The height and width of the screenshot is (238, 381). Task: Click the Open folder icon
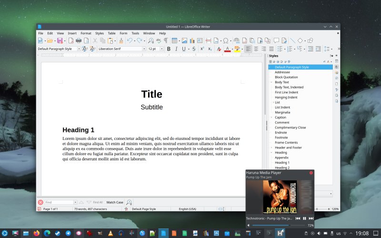click(x=50, y=40)
